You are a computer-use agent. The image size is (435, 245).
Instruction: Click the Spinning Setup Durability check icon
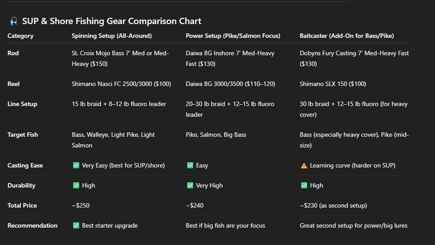coord(76,186)
